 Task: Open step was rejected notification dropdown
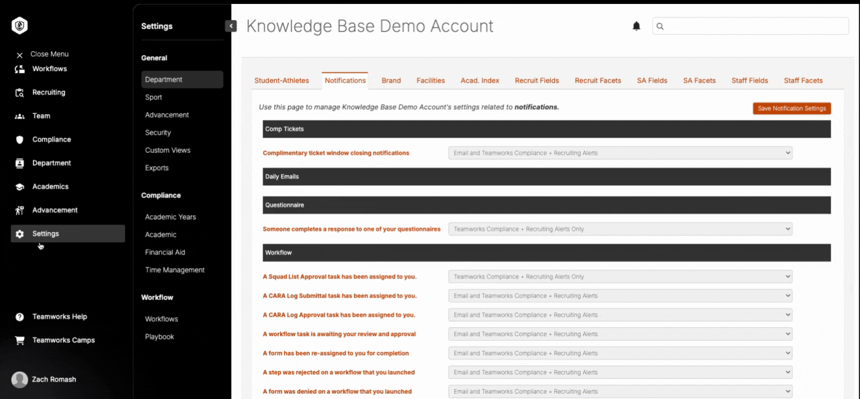tap(620, 372)
